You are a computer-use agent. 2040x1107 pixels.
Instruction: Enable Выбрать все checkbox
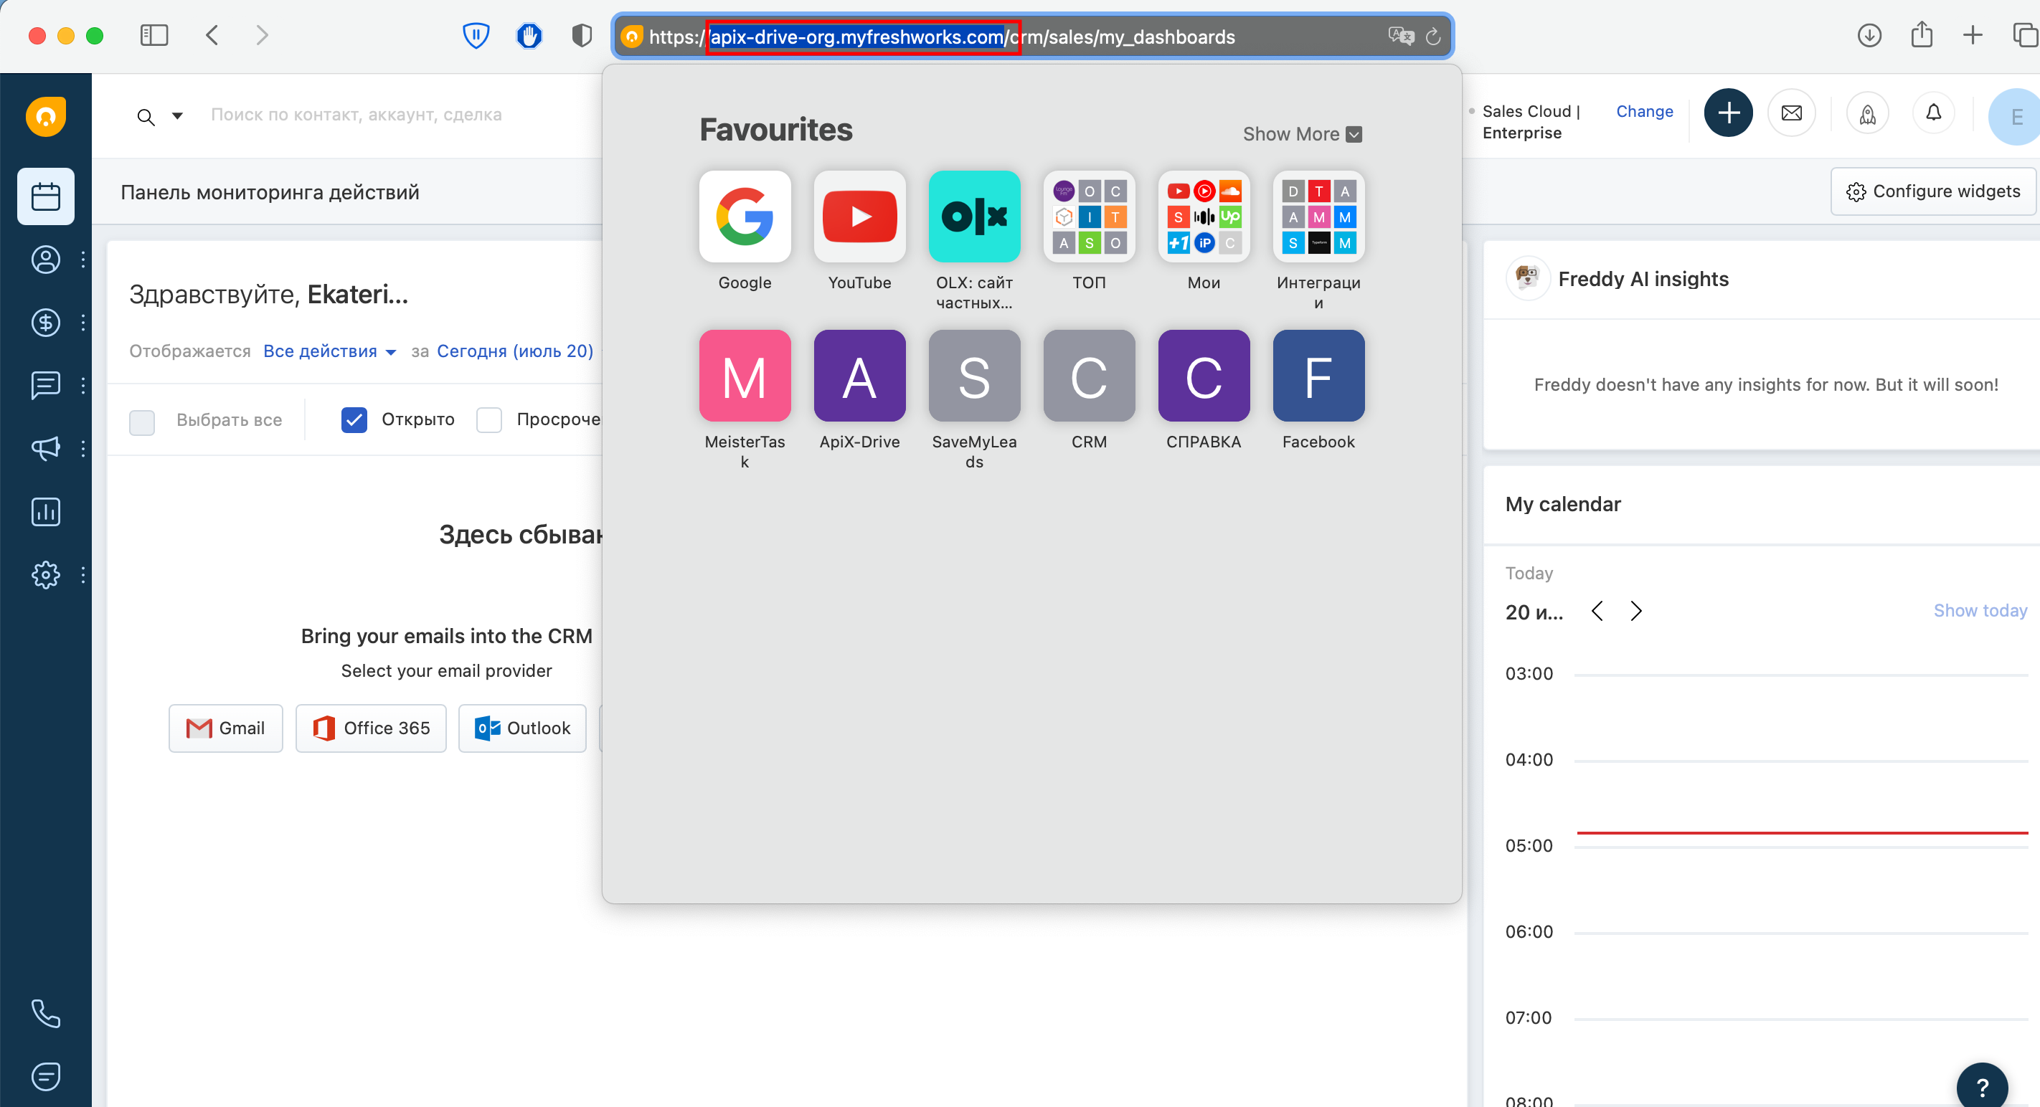pos(143,420)
